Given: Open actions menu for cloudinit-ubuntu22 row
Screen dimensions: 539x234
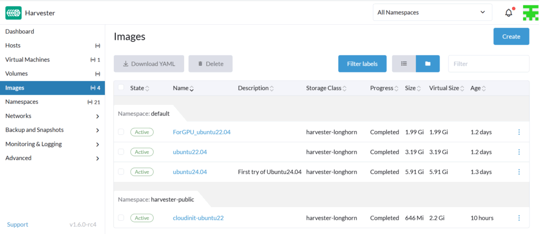Looking at the screenshot, I should pyautogui.click(x=519, y=218).
